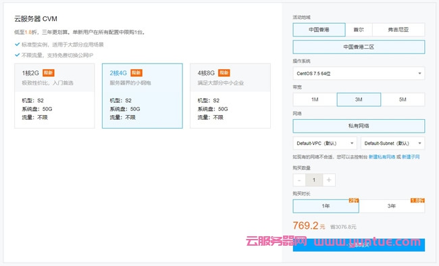Click the 2折 discount badge on 1年

point(354,200)
